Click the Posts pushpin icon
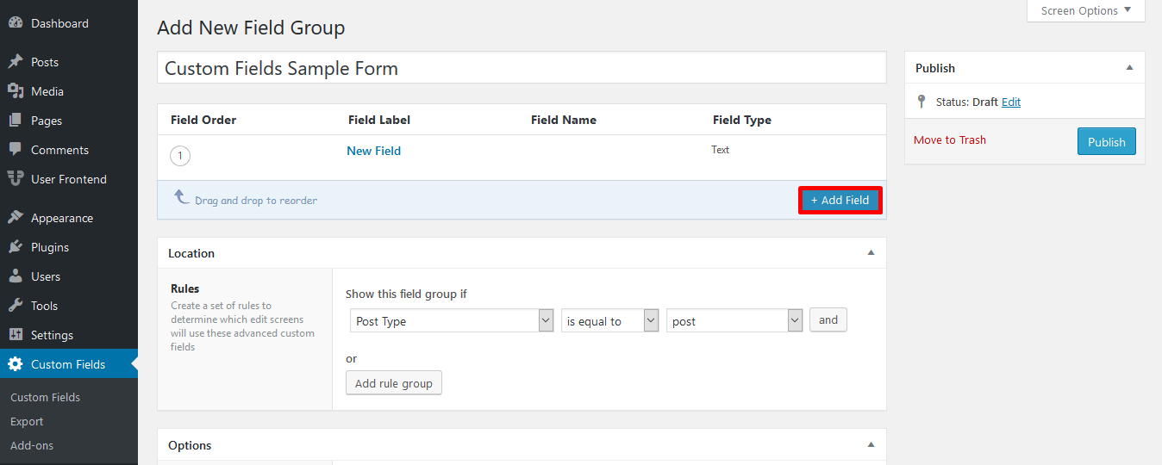The width and height of the screenshot is (1162, 465). (16, 62)
